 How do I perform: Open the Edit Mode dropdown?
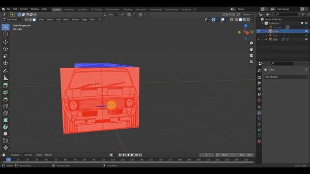click(x=13, y=19)
